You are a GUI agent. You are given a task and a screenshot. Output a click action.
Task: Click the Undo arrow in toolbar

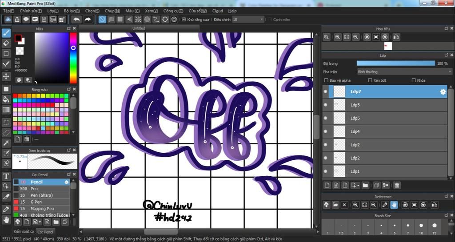click(76, 20)
